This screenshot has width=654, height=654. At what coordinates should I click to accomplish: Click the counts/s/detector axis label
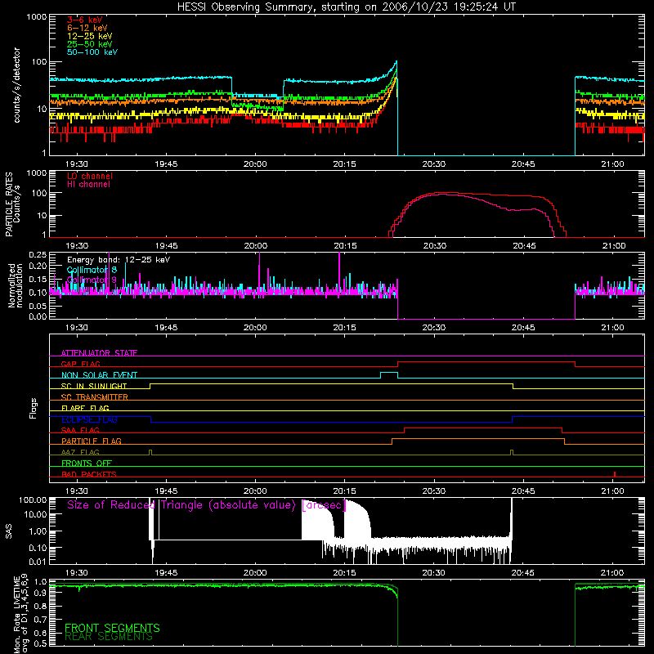(17, 85)
